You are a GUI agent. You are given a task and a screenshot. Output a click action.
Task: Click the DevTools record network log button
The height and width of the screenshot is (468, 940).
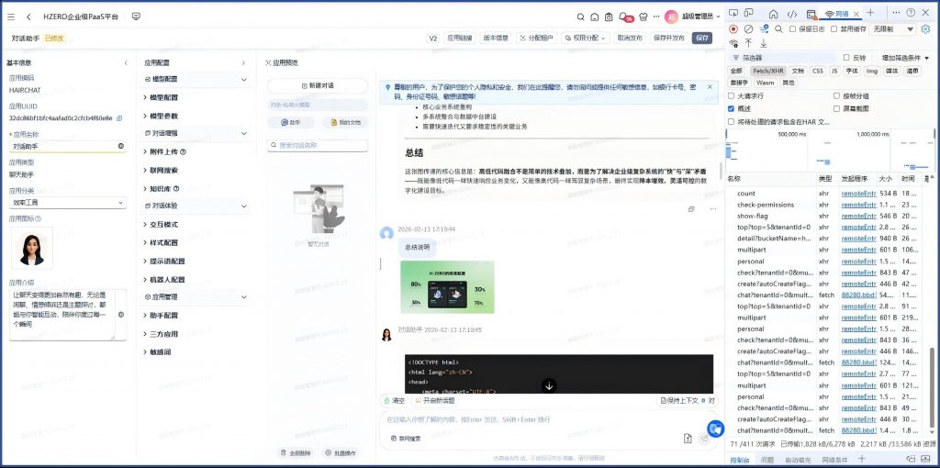(x=733, y=28)
